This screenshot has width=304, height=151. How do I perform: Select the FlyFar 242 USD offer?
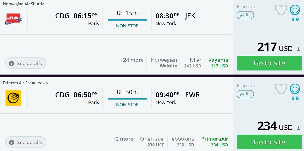[192, 63]
